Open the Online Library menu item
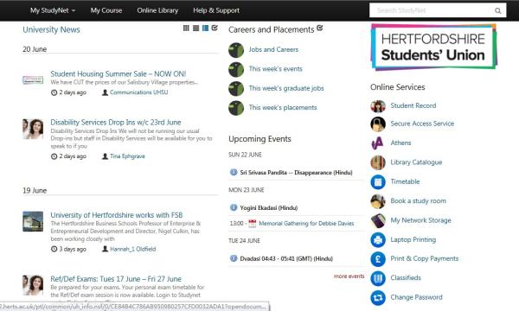 (x=157, y=10)
